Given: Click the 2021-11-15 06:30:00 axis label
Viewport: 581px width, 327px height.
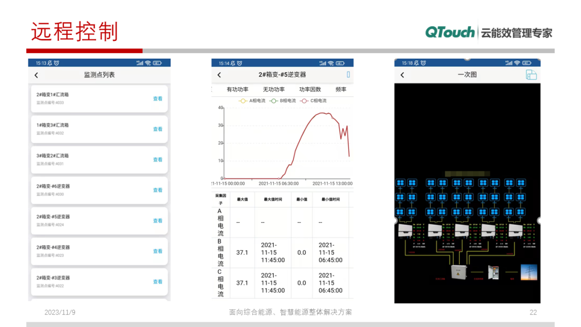Looking at the screenshot, I should [279, 183].
